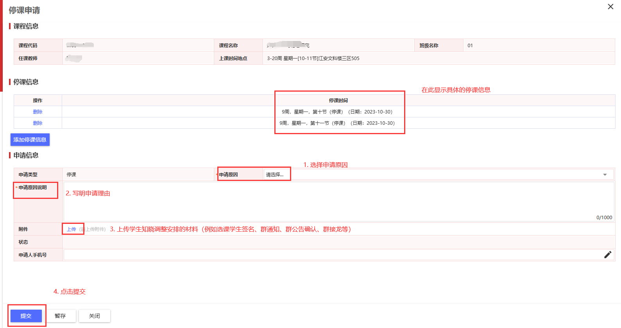Select the row for 第十一节 on 2023-10-30
The width and height of the screenshot is (621, 328).
[337, 123]
